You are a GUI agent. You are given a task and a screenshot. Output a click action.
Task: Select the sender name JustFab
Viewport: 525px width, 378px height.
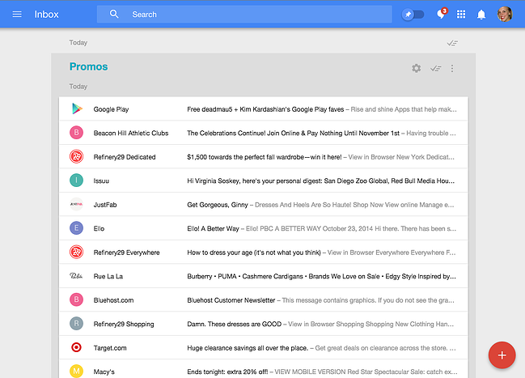coord(105,205)
